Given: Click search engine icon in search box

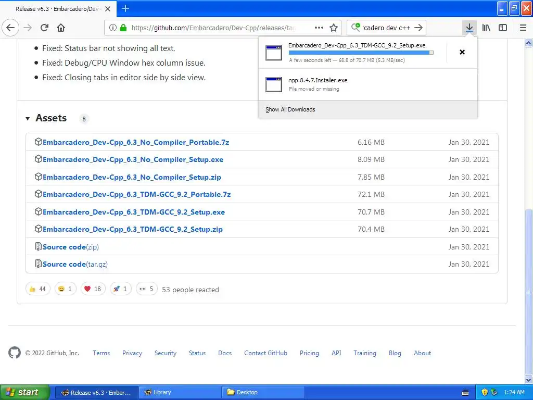Looking at the screenshot, I should point(356,27).
